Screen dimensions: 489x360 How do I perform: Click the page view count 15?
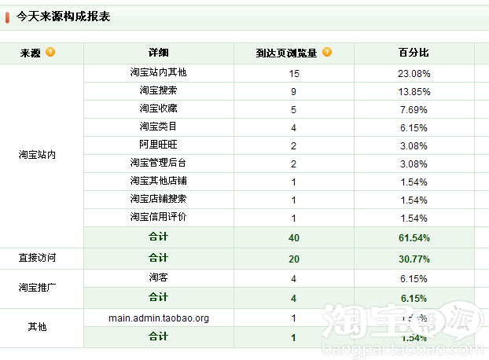[294, 74]
